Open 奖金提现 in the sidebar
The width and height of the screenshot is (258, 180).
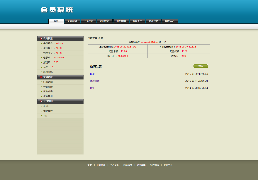click(48, 96)
